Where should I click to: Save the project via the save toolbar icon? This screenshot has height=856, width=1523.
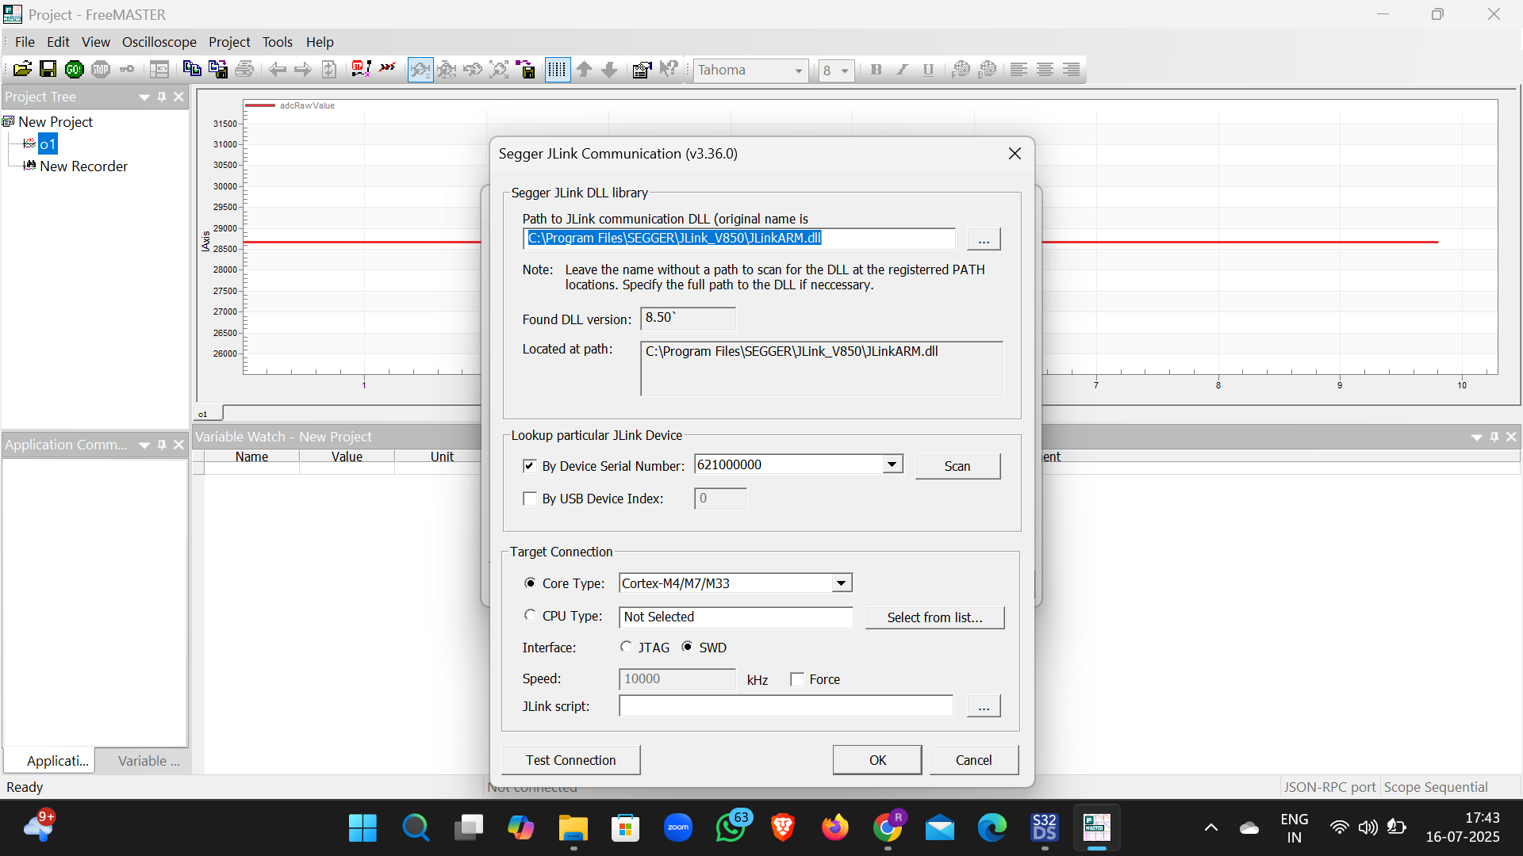tap(47, 70)
